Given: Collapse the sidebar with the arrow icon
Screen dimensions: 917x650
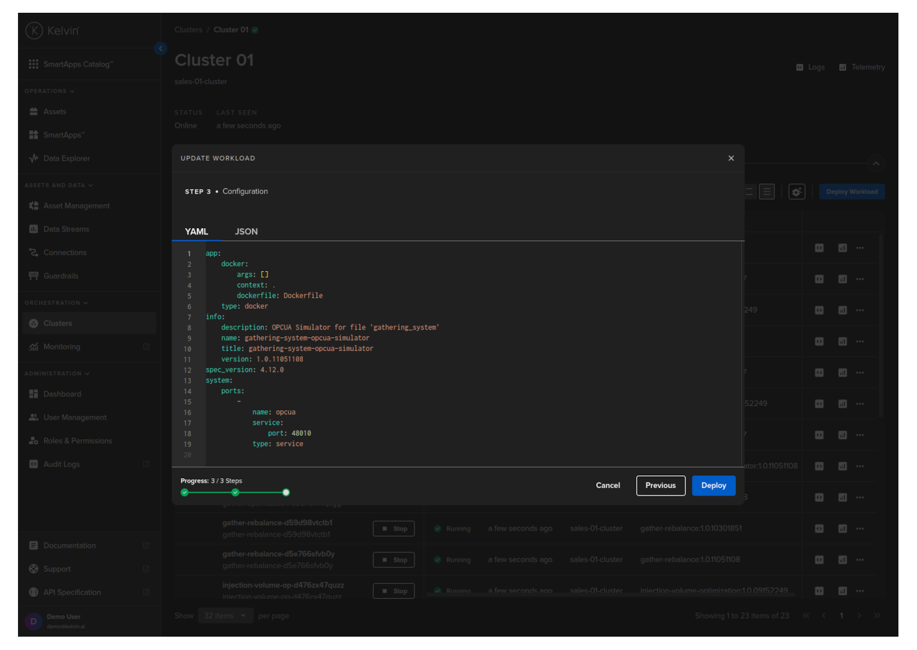Looking at the screenshot, I should point(161,49).
